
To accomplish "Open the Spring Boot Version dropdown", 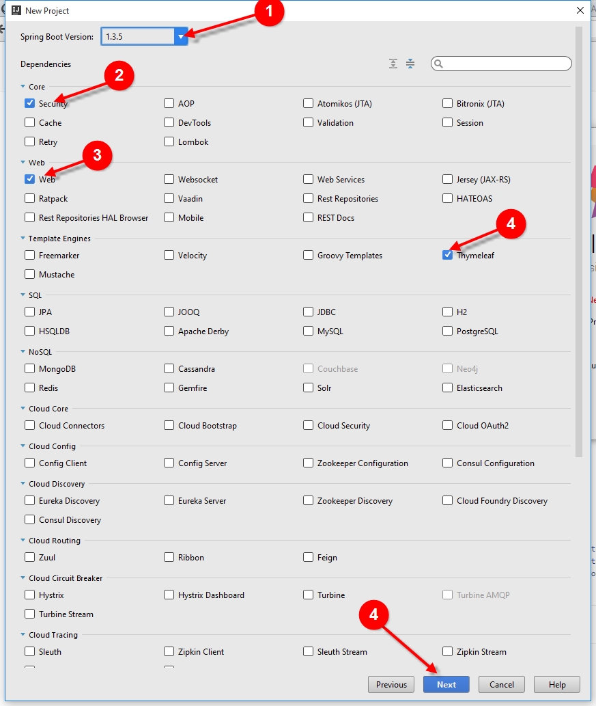I will [x=180, y=36].
